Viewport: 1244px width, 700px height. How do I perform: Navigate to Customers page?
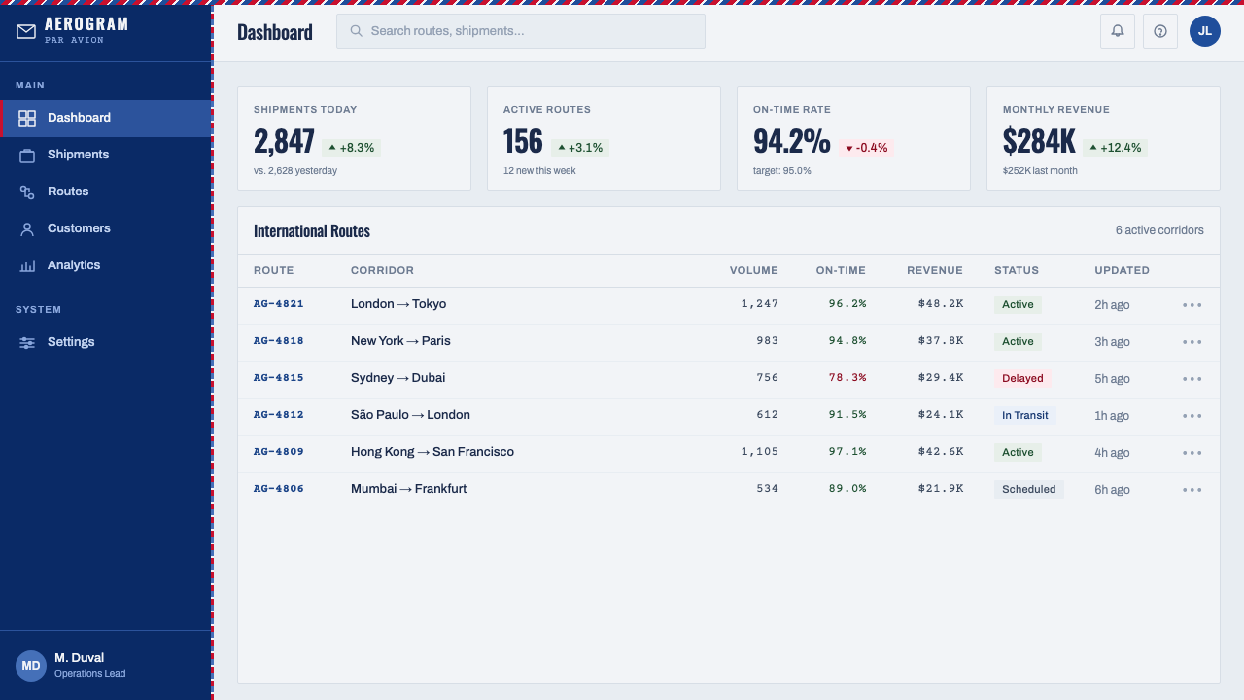(106, 228)
